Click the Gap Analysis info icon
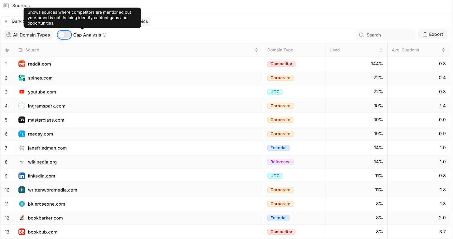This screenshot has height=239, width=453. 104,35
